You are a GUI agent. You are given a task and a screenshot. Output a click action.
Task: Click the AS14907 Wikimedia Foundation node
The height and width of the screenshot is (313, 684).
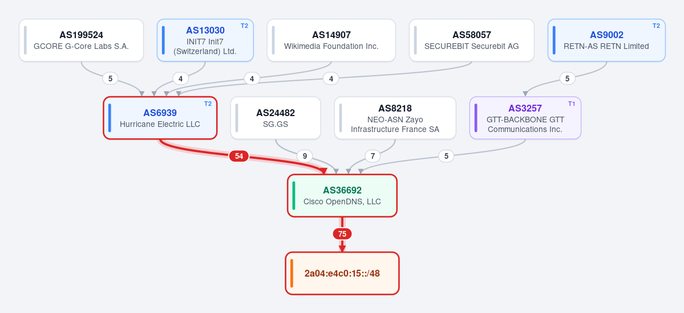331,40
